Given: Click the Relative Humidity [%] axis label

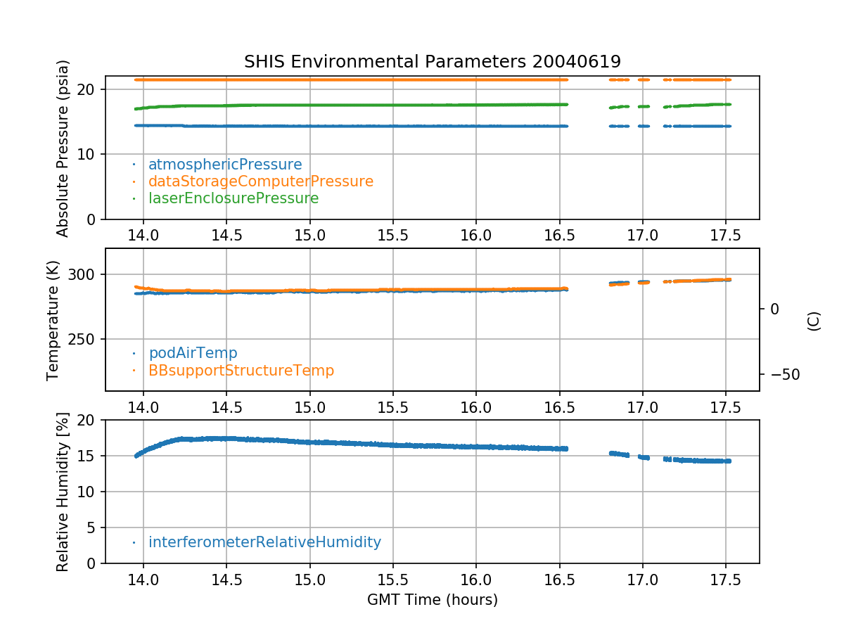Looking at the screenshot, I should 63,492.
